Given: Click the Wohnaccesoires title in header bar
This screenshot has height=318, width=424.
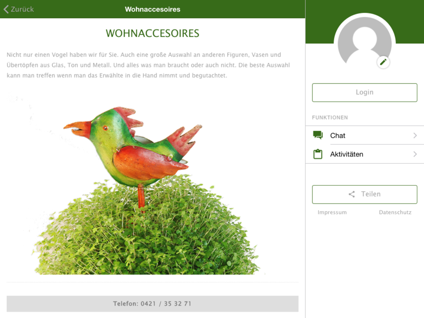Looking at the screenshot, I should pos(153,9).
